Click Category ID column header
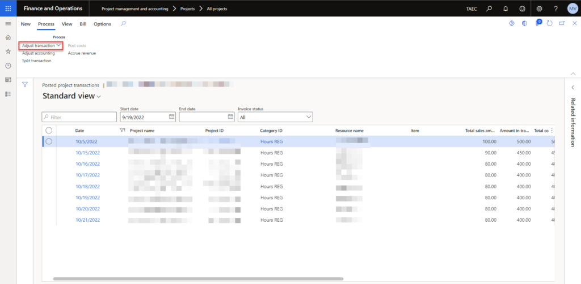 [x=271, y=130]
